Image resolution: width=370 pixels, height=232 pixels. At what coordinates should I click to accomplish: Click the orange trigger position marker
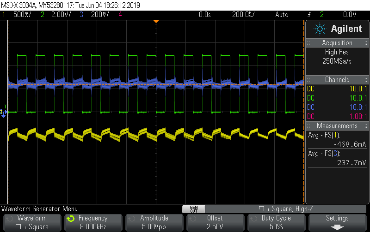point(156,21)
